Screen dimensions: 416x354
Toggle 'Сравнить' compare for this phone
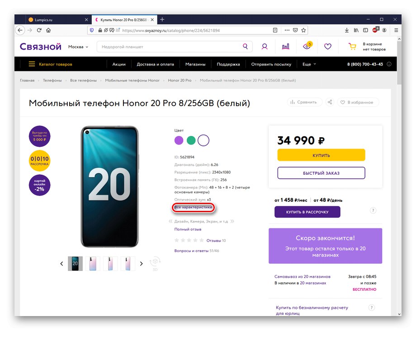click(304, 102)
